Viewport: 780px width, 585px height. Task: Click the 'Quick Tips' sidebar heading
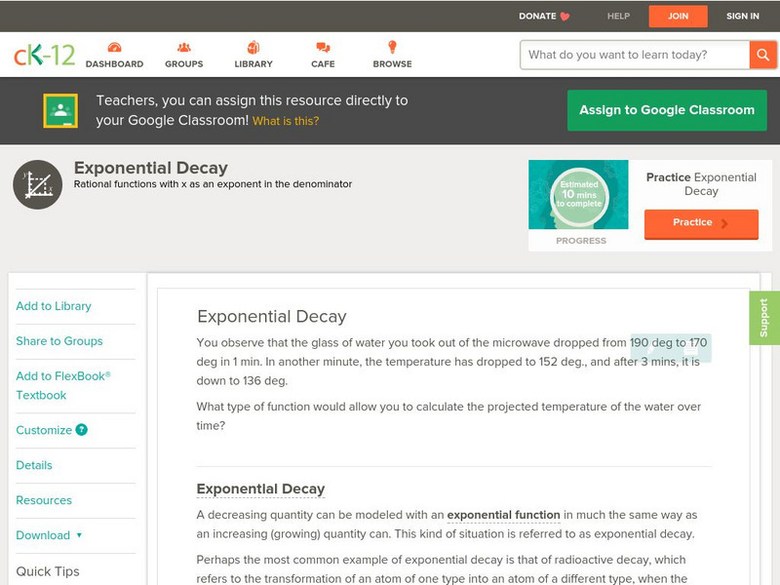click(48, 571)
